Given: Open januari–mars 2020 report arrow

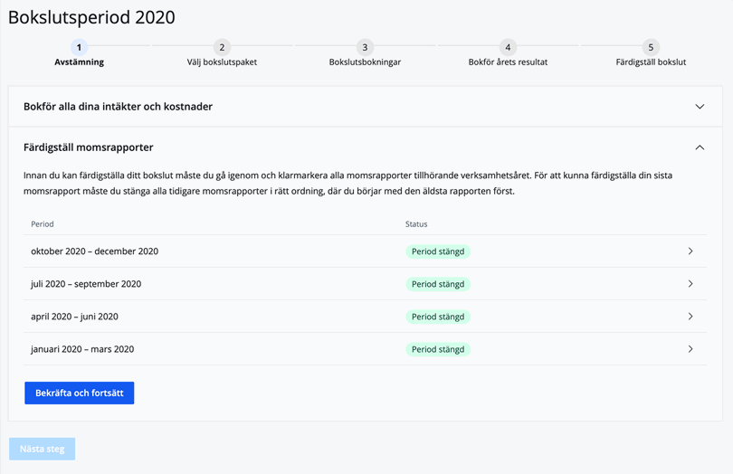Looking at the screenshot, I should (690, 349).
